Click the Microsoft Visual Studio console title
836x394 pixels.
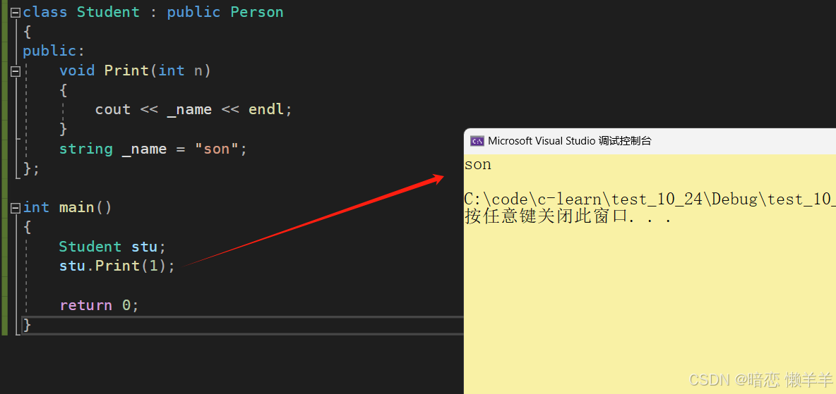point(569,141)
